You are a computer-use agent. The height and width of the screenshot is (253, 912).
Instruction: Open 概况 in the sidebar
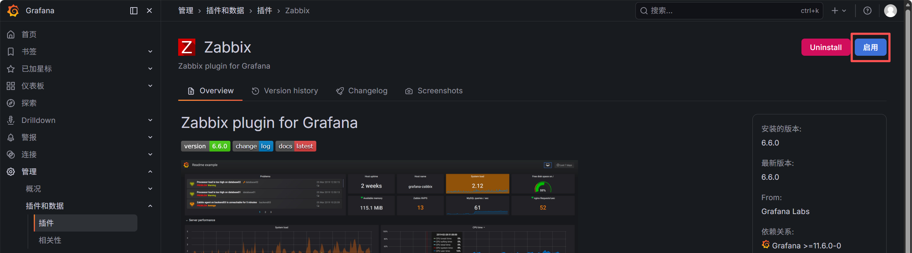click(33, 189)
